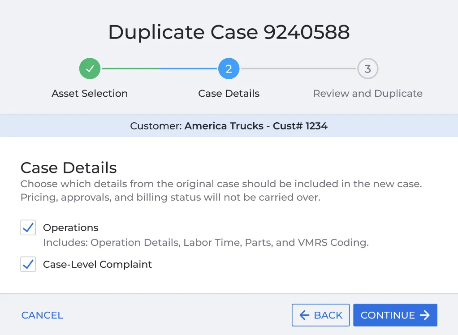Jump to step 3 circle

368,69
